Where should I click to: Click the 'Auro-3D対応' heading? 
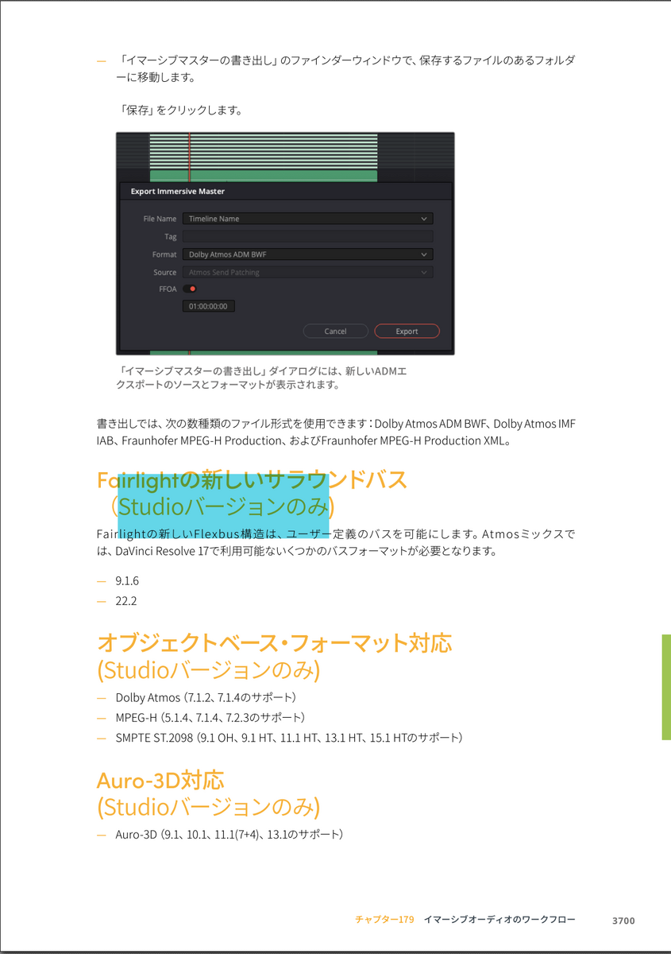[x=160, y=779]
